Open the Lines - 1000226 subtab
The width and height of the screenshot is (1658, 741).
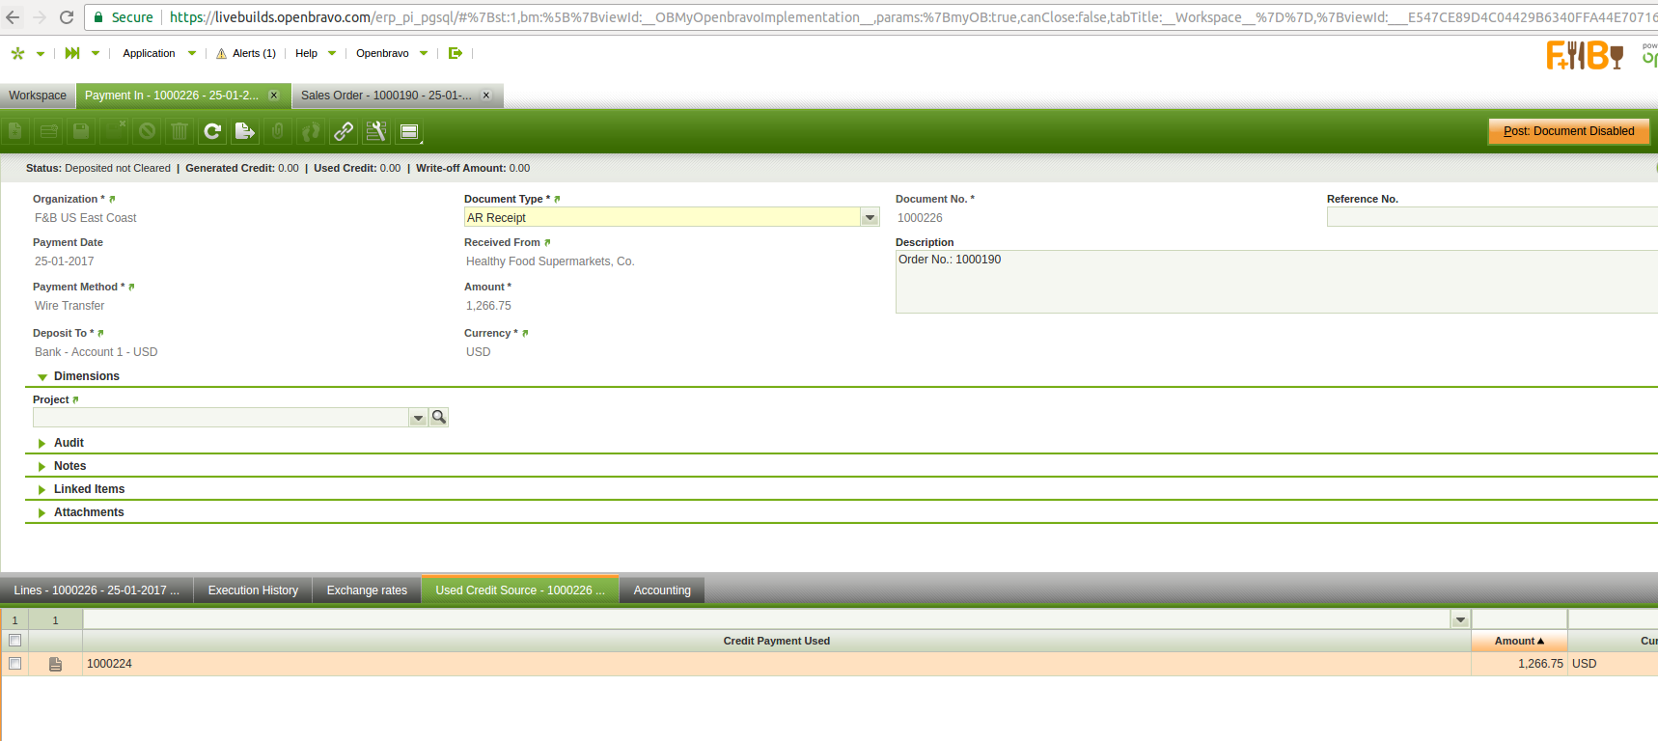coord(97,590)
